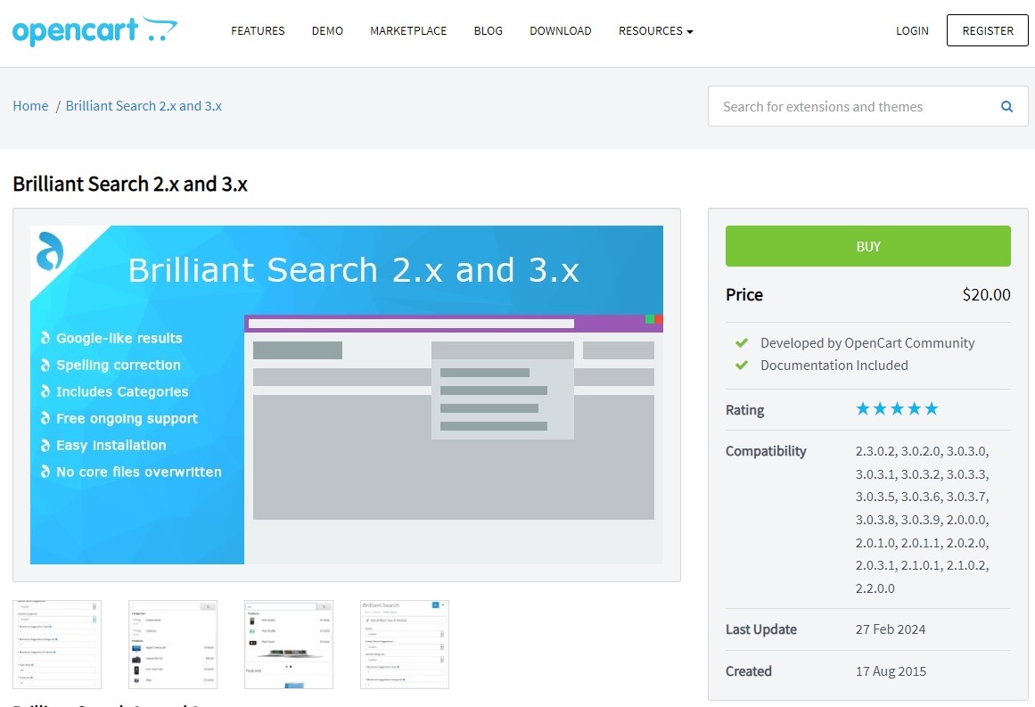Open the first settings screenshot thumbnail
Image resolution: width=1035 pixels, height=707 pixels.
57,645
